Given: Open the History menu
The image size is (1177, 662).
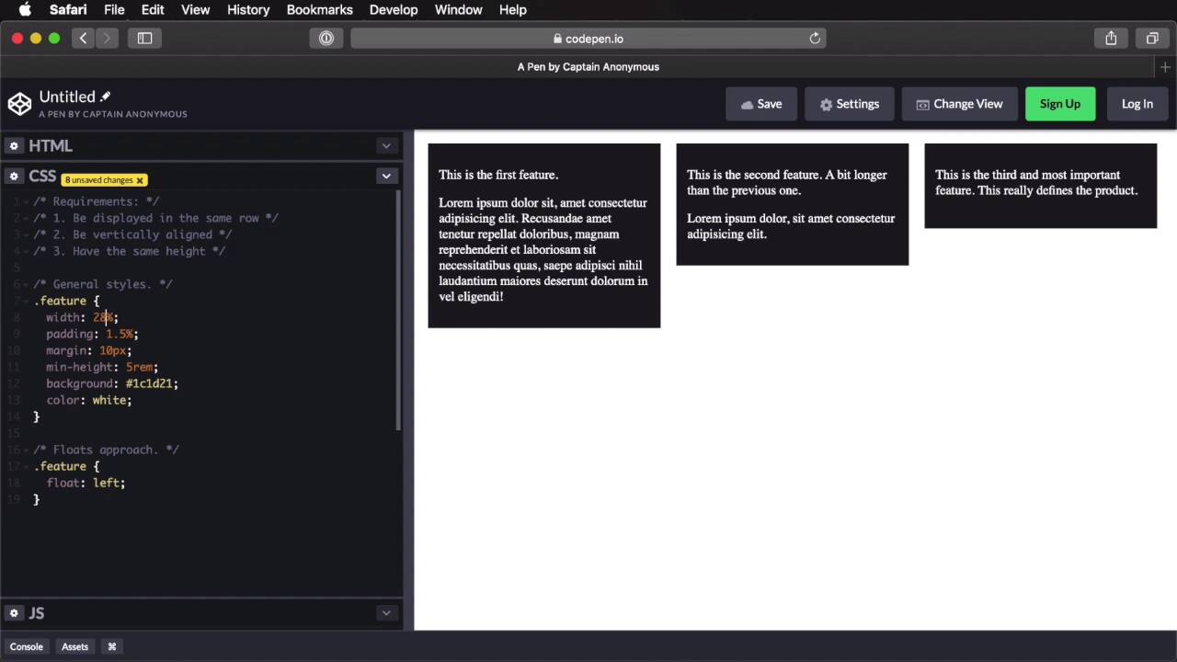Looking at the screenshot, I should point(248,9).
